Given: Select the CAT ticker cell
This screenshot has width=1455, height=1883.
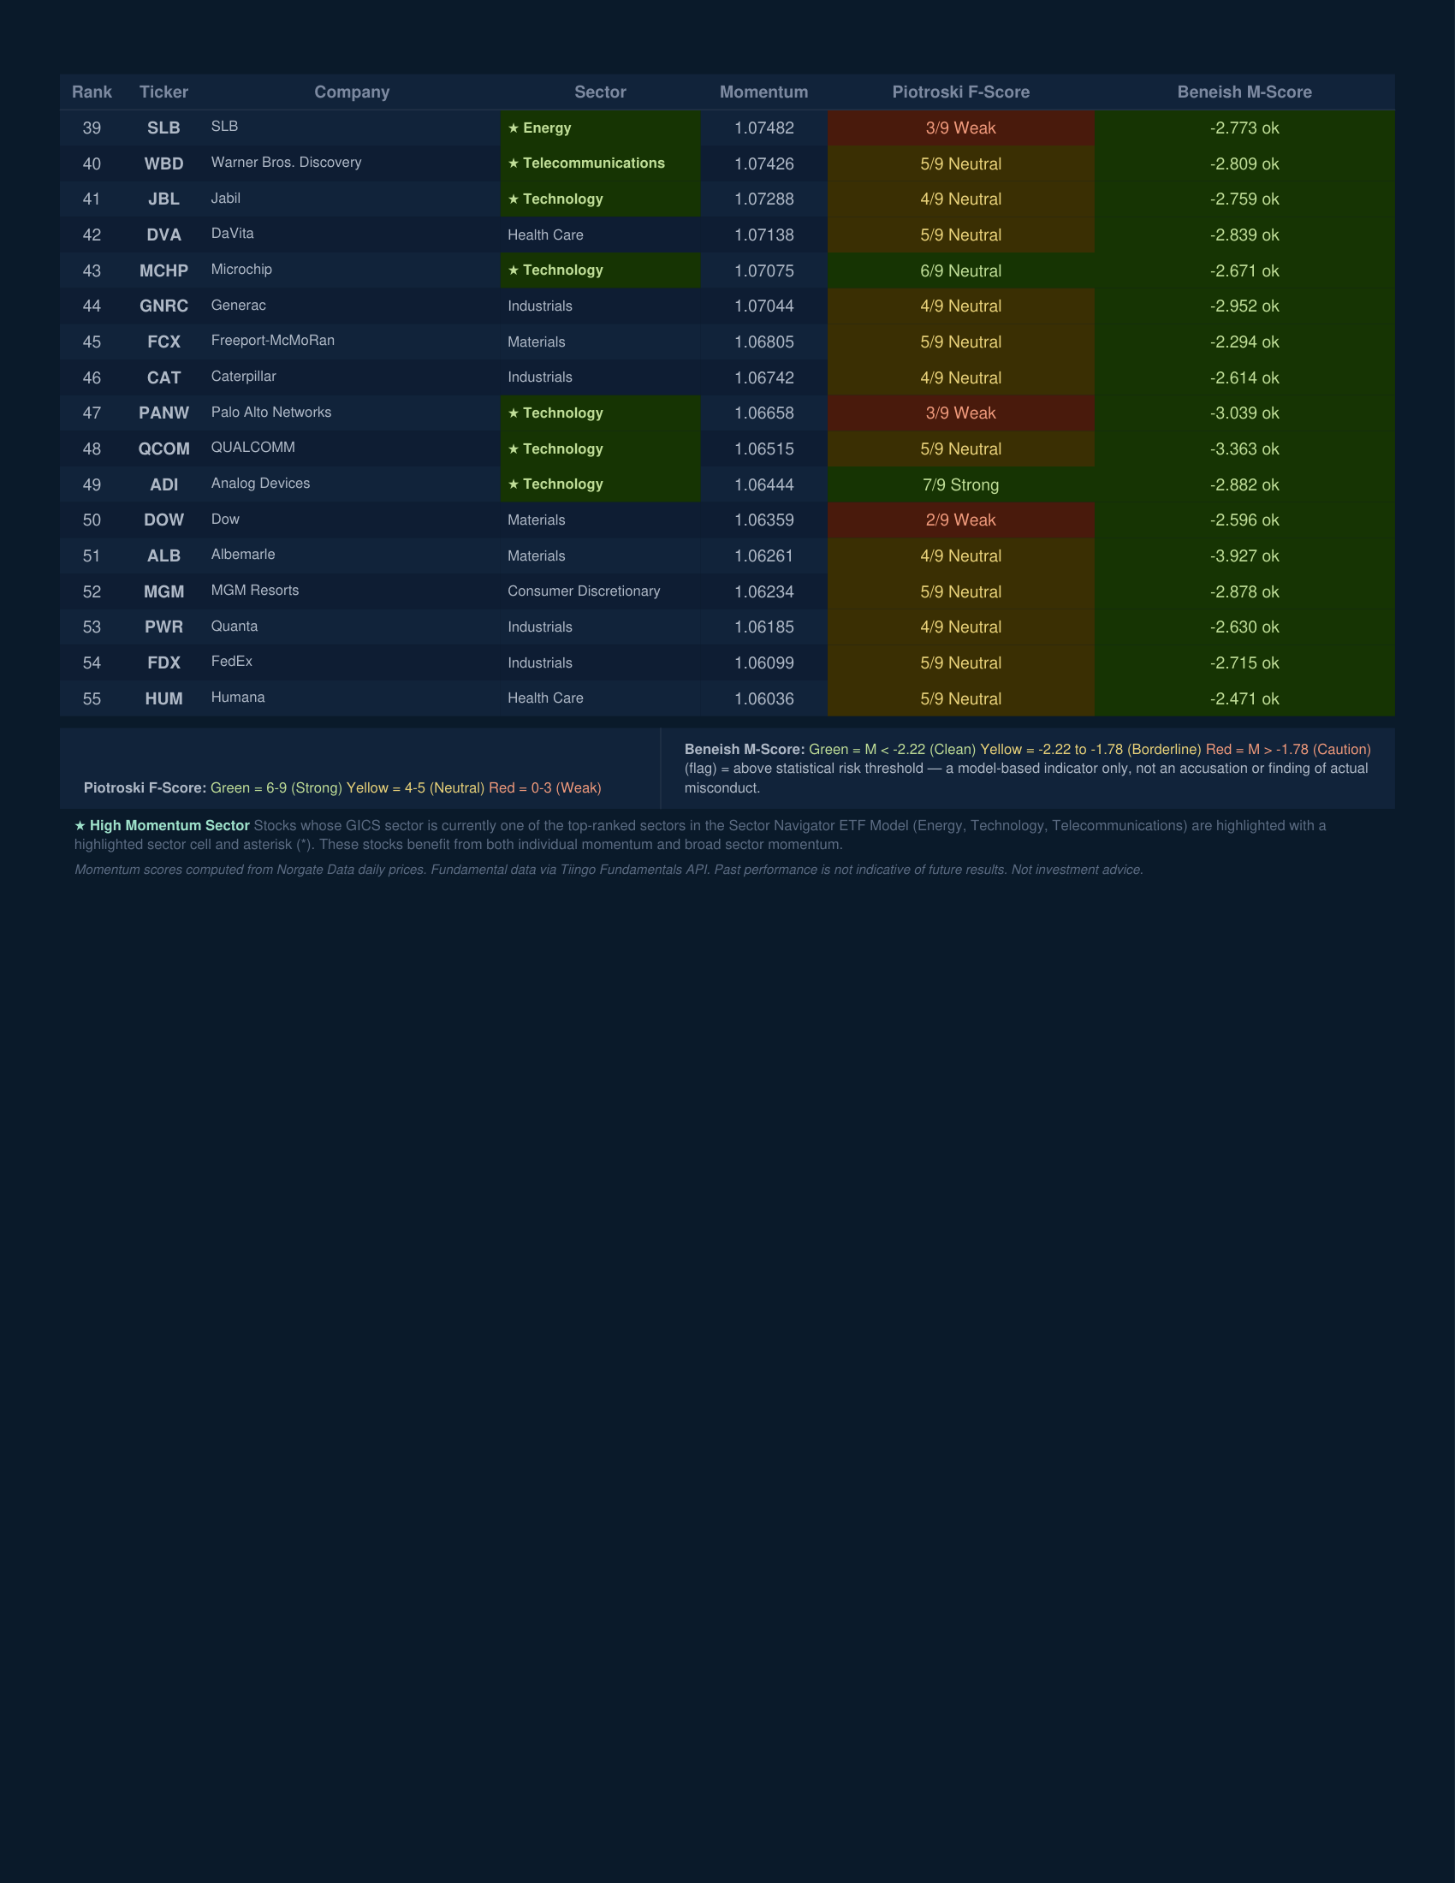Looking at the screenshot, I should pyautogui.click(x=163, y=377).
